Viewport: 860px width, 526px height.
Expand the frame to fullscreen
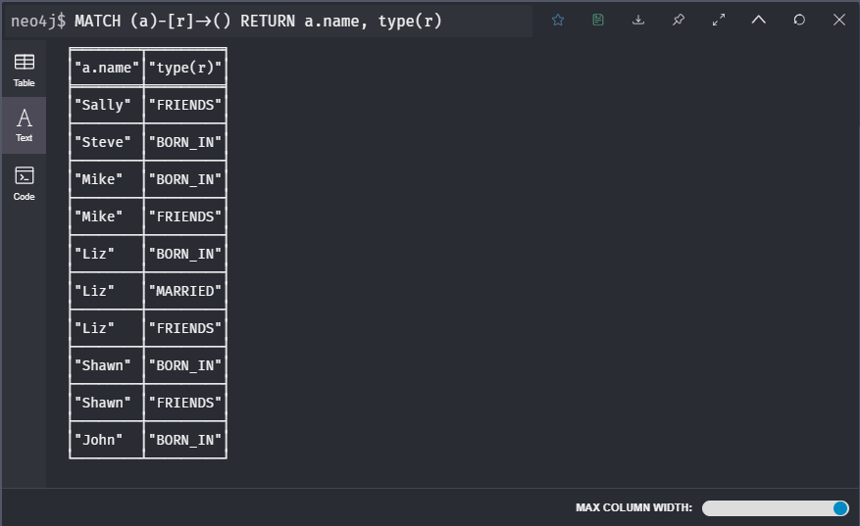point(719,20)
